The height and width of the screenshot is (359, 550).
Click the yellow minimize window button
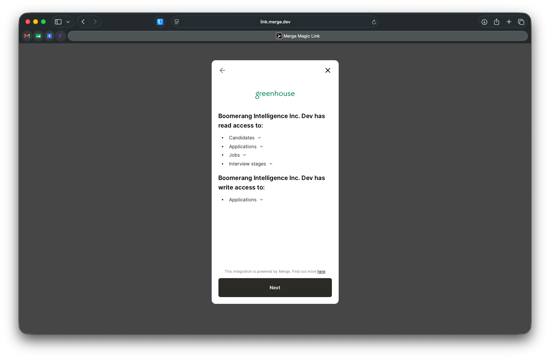click(x=36, y=22)
